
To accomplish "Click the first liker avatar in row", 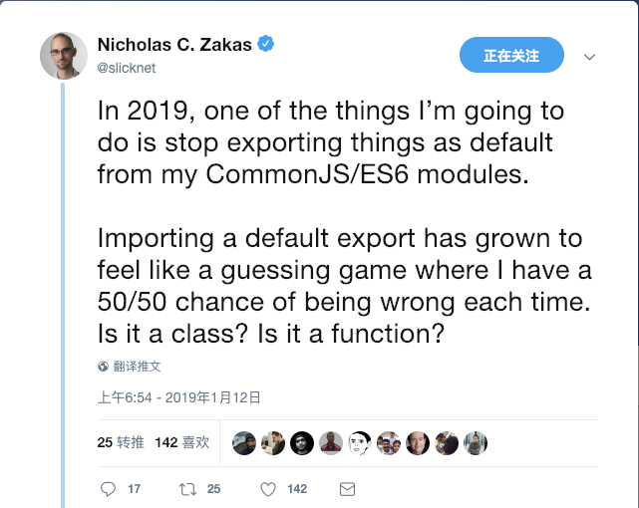I will tap(244, 443).
